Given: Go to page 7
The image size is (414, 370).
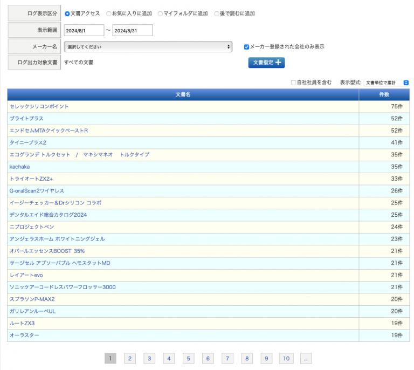Looking at the screenshot, I should point(227,358).
